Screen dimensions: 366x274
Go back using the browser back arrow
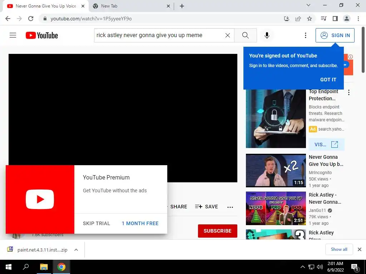(8, 19)
